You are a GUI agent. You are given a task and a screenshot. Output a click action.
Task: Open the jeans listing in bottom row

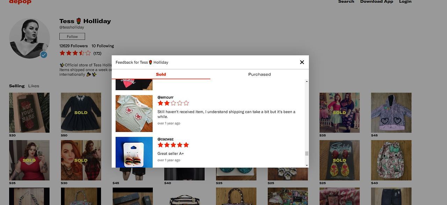[x=391, y=196]
